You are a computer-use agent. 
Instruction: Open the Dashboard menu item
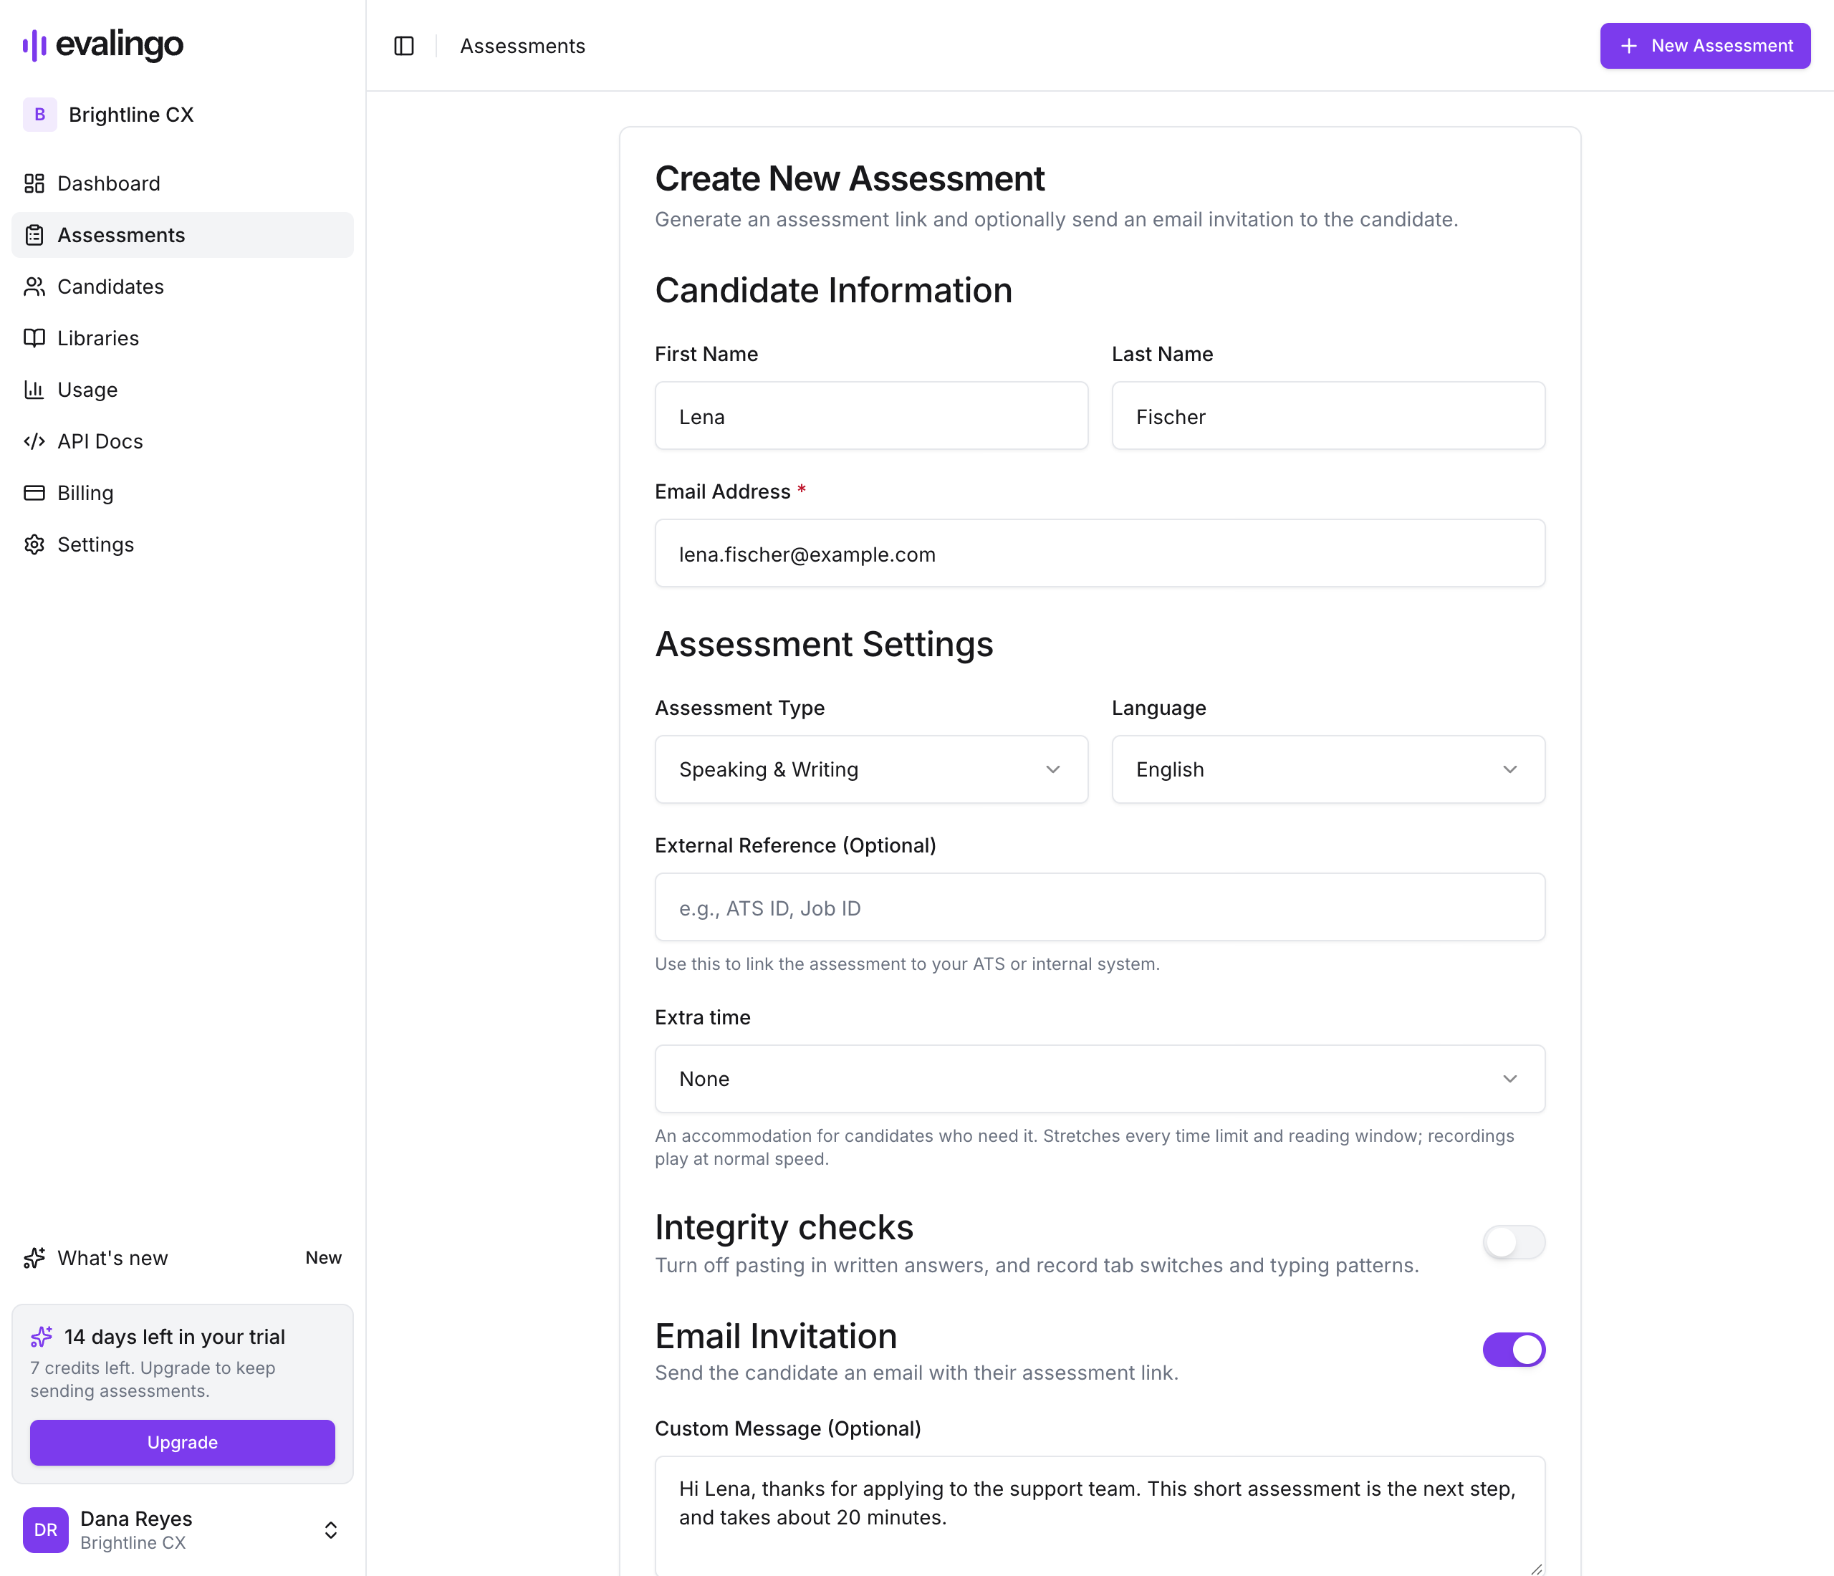point(183,183)
